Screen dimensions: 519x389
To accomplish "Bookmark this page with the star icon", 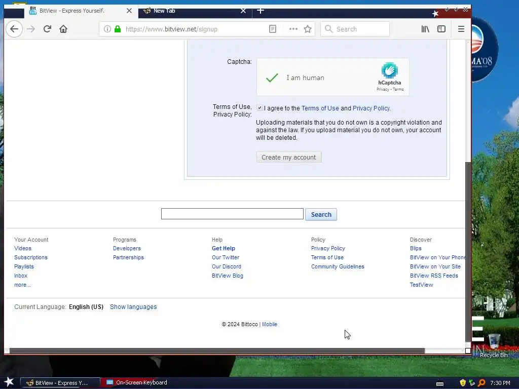I will pos(308,29).
